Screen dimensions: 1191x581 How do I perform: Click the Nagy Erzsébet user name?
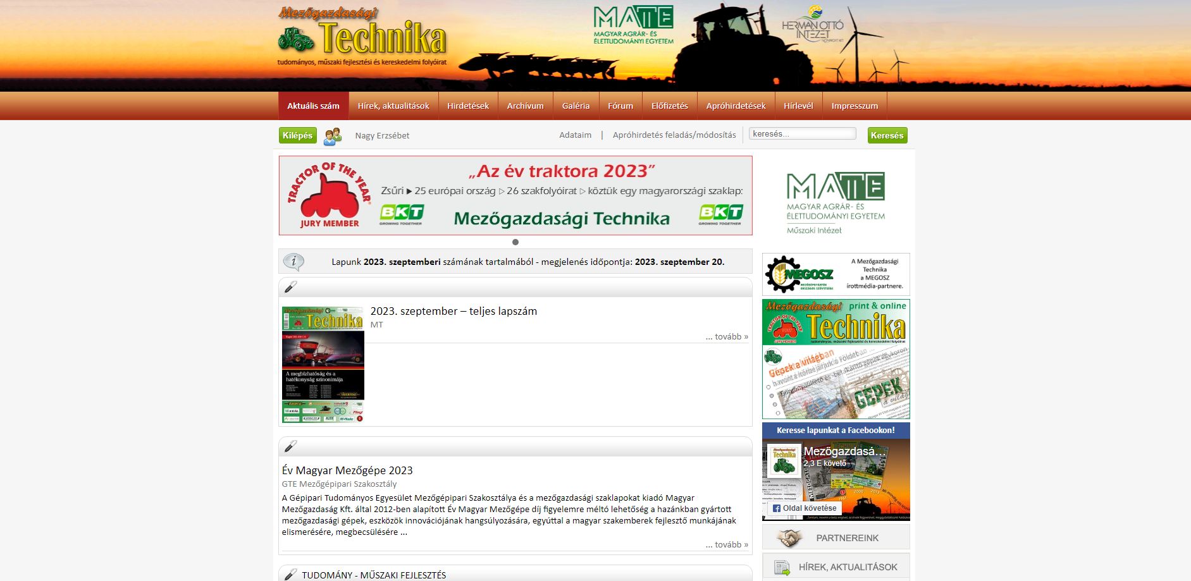tap(382, 136)
